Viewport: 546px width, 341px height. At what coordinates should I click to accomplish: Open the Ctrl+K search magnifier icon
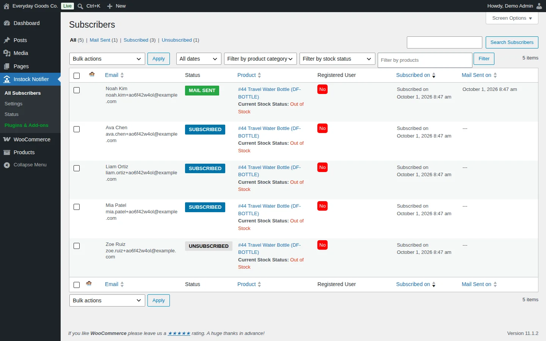80,6
